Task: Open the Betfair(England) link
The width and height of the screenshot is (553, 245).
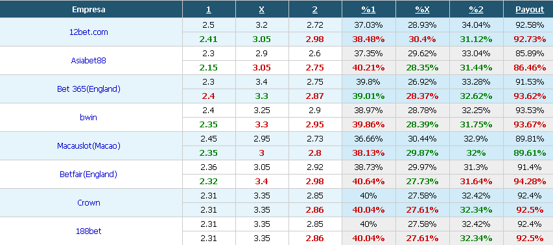Action: tap(89, 175)
